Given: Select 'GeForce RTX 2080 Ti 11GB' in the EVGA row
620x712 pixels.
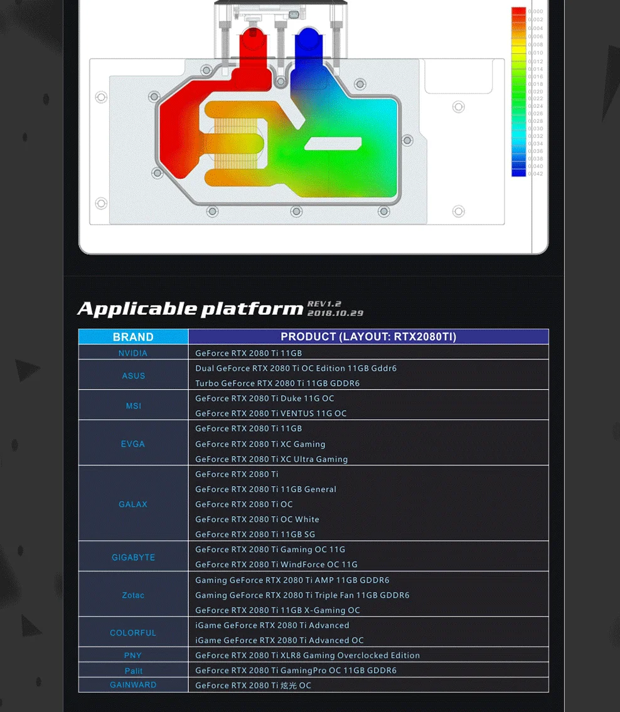Looking at the screenshot, I should (x=249, y=428).
